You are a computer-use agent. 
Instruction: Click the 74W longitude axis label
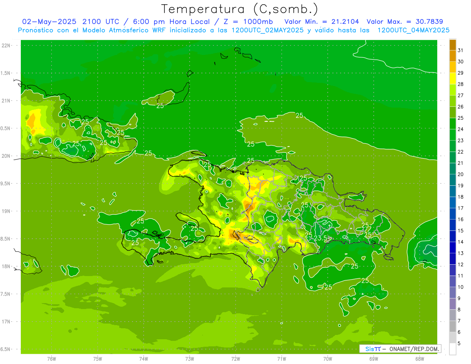(144, 359)
